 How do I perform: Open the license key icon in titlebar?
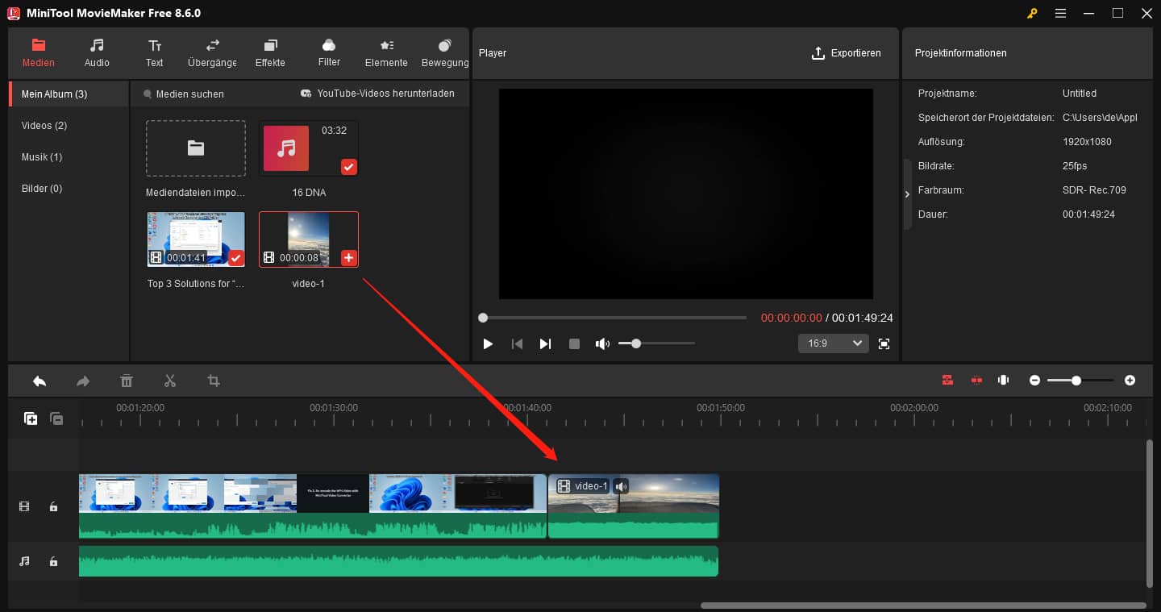point(1032,13)
